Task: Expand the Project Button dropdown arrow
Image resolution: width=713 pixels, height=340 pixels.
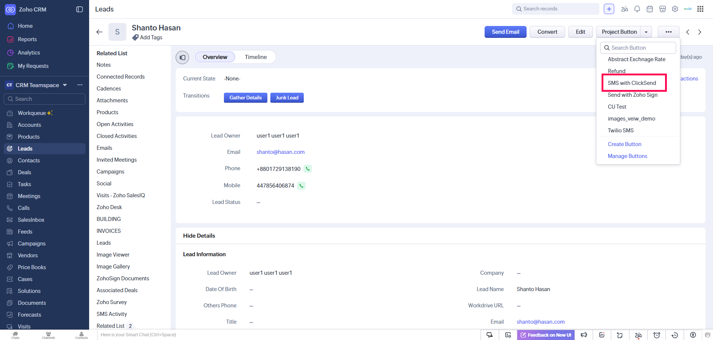Action: pos(646,32)
